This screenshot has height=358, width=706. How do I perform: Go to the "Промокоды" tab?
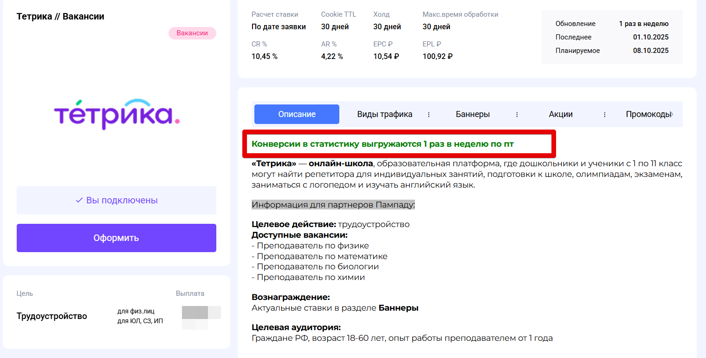648,114
